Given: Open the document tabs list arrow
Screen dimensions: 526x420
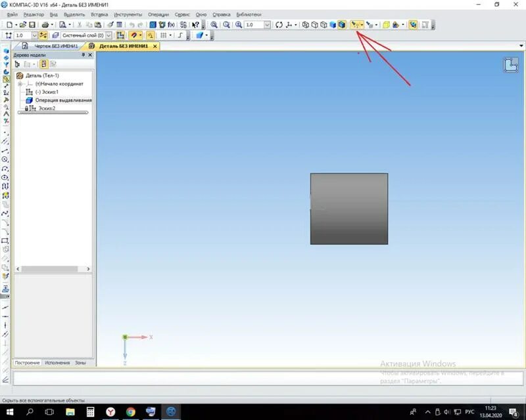Looking at the screenshot, I should pos(521,45).
